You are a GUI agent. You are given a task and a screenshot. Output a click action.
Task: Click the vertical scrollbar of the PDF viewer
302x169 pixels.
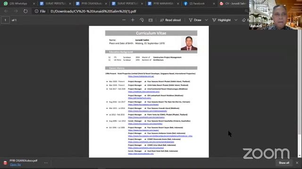coord(300,83)
